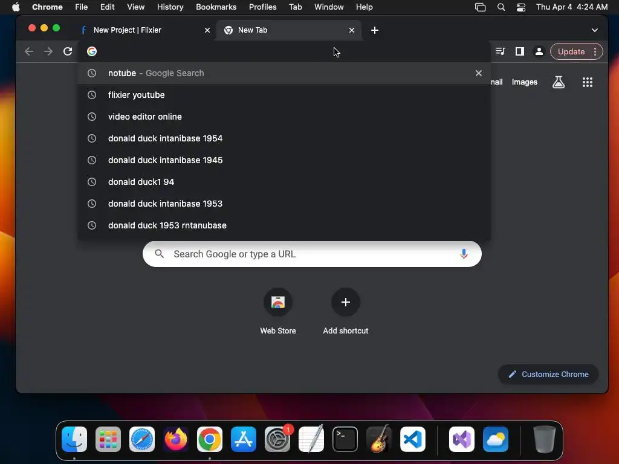The width and height of the screenshot is (619, 464).
Task: Click the browser back arrow
Action: click(29, 52)
